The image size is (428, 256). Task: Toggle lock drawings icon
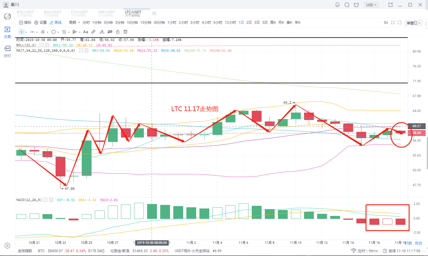[118, 32]
